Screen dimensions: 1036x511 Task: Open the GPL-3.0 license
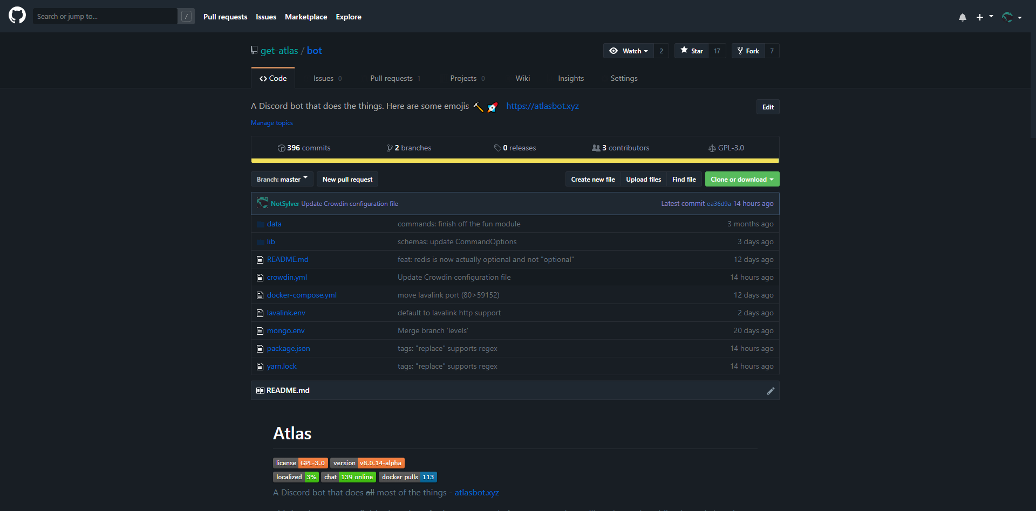pyautogui.click(x=726, y=148)
